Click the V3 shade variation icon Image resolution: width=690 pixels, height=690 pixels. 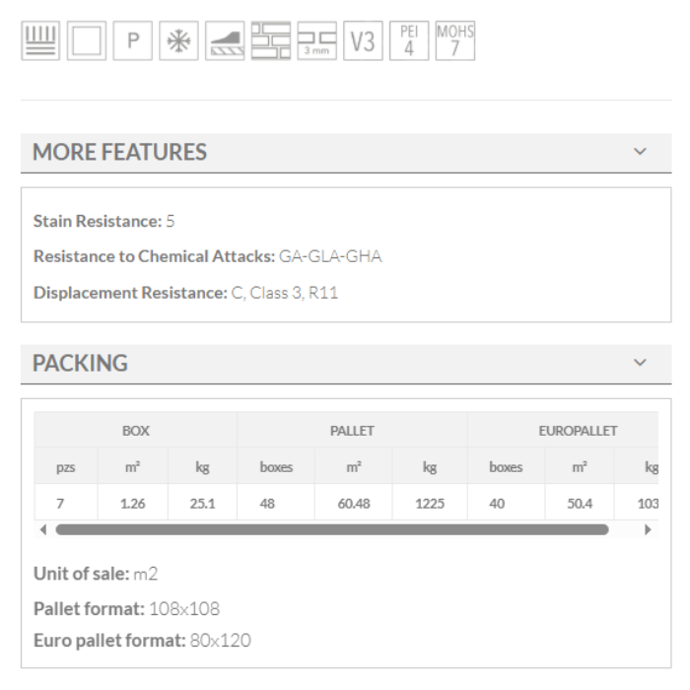363,41
